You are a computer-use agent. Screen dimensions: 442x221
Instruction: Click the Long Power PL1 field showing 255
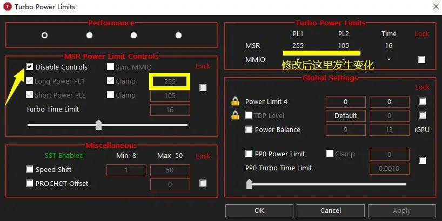(x=170, y=82)
